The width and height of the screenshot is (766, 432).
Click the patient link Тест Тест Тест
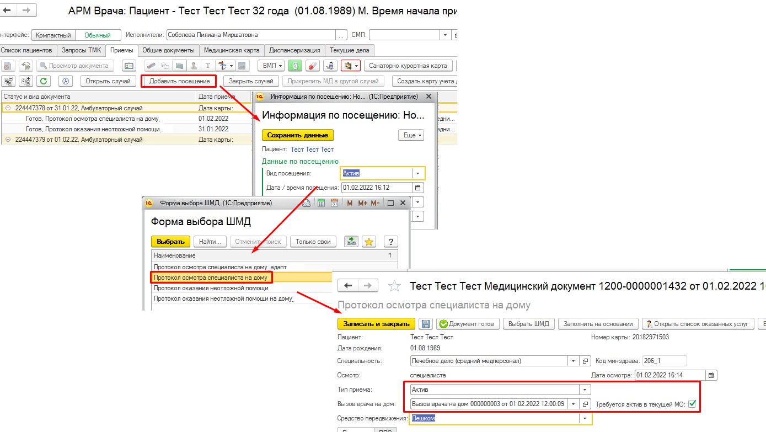[312, 149]
